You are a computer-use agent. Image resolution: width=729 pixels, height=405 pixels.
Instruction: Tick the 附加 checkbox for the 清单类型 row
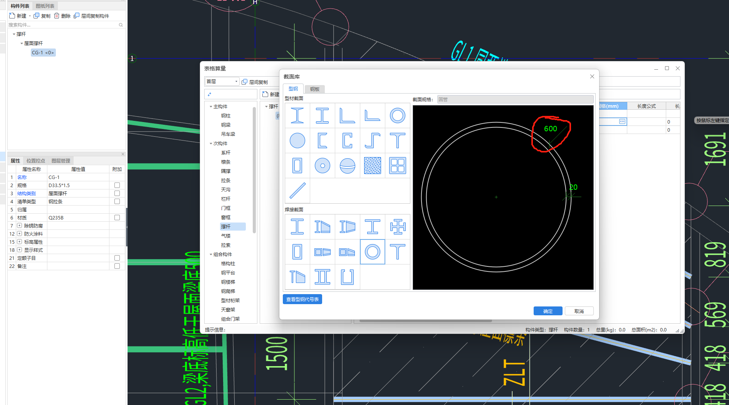pos(117,201)
